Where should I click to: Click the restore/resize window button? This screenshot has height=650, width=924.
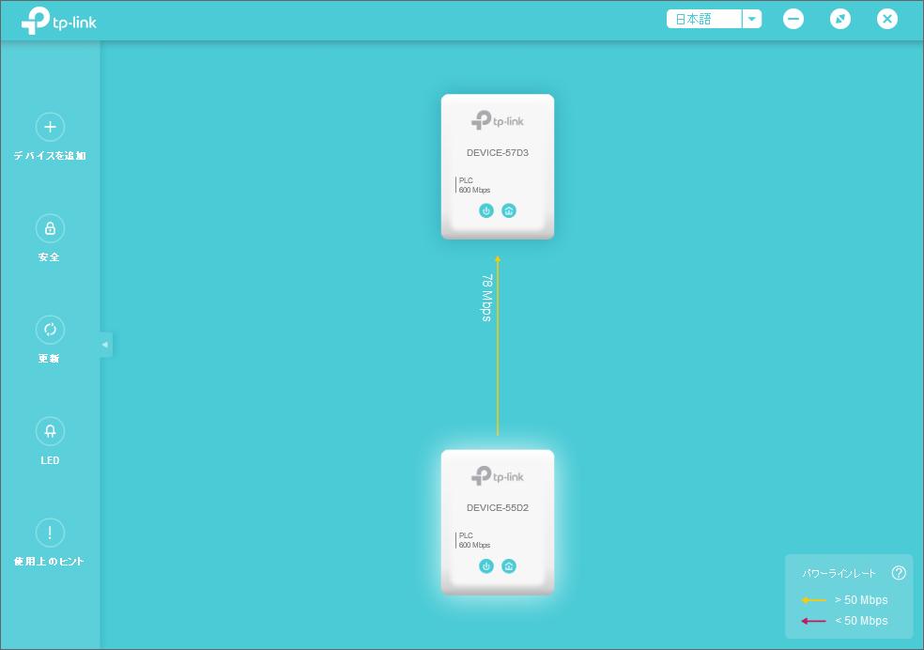[840, 19]
